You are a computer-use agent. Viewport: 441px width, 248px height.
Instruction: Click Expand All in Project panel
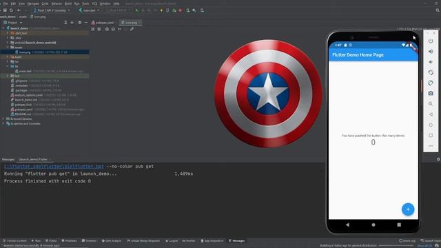[65, 23]
